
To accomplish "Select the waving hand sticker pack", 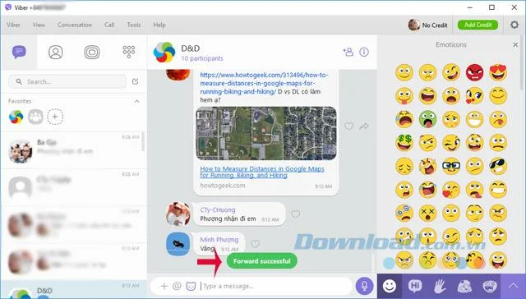I will pyautogui.click(x=440, y=286).
